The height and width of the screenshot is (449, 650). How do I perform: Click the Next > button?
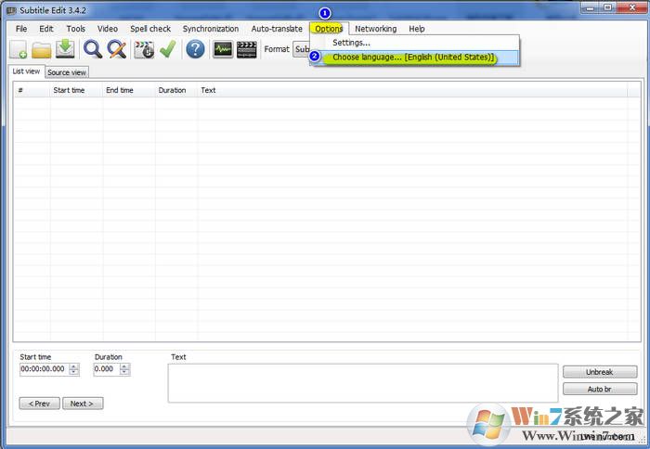[83, 404]
